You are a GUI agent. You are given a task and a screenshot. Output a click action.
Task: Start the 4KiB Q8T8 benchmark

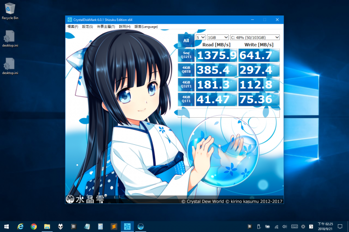pyautogui.click(x=186, y=70)
